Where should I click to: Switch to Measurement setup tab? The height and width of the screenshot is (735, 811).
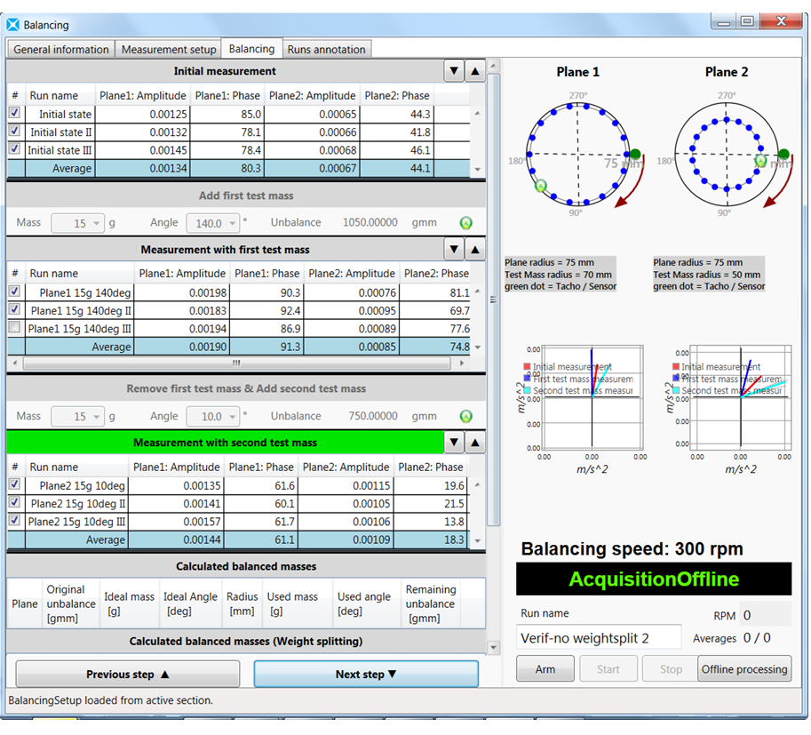tap(169, 50)
